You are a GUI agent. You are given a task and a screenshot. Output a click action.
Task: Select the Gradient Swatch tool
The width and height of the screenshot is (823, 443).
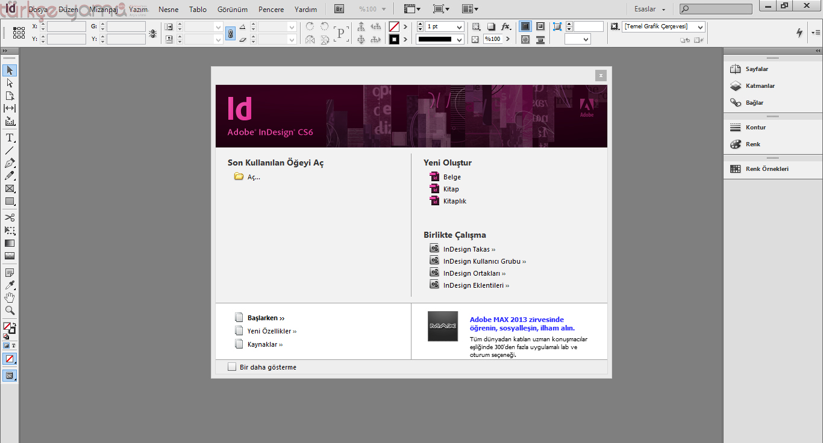tap(10, 243)
